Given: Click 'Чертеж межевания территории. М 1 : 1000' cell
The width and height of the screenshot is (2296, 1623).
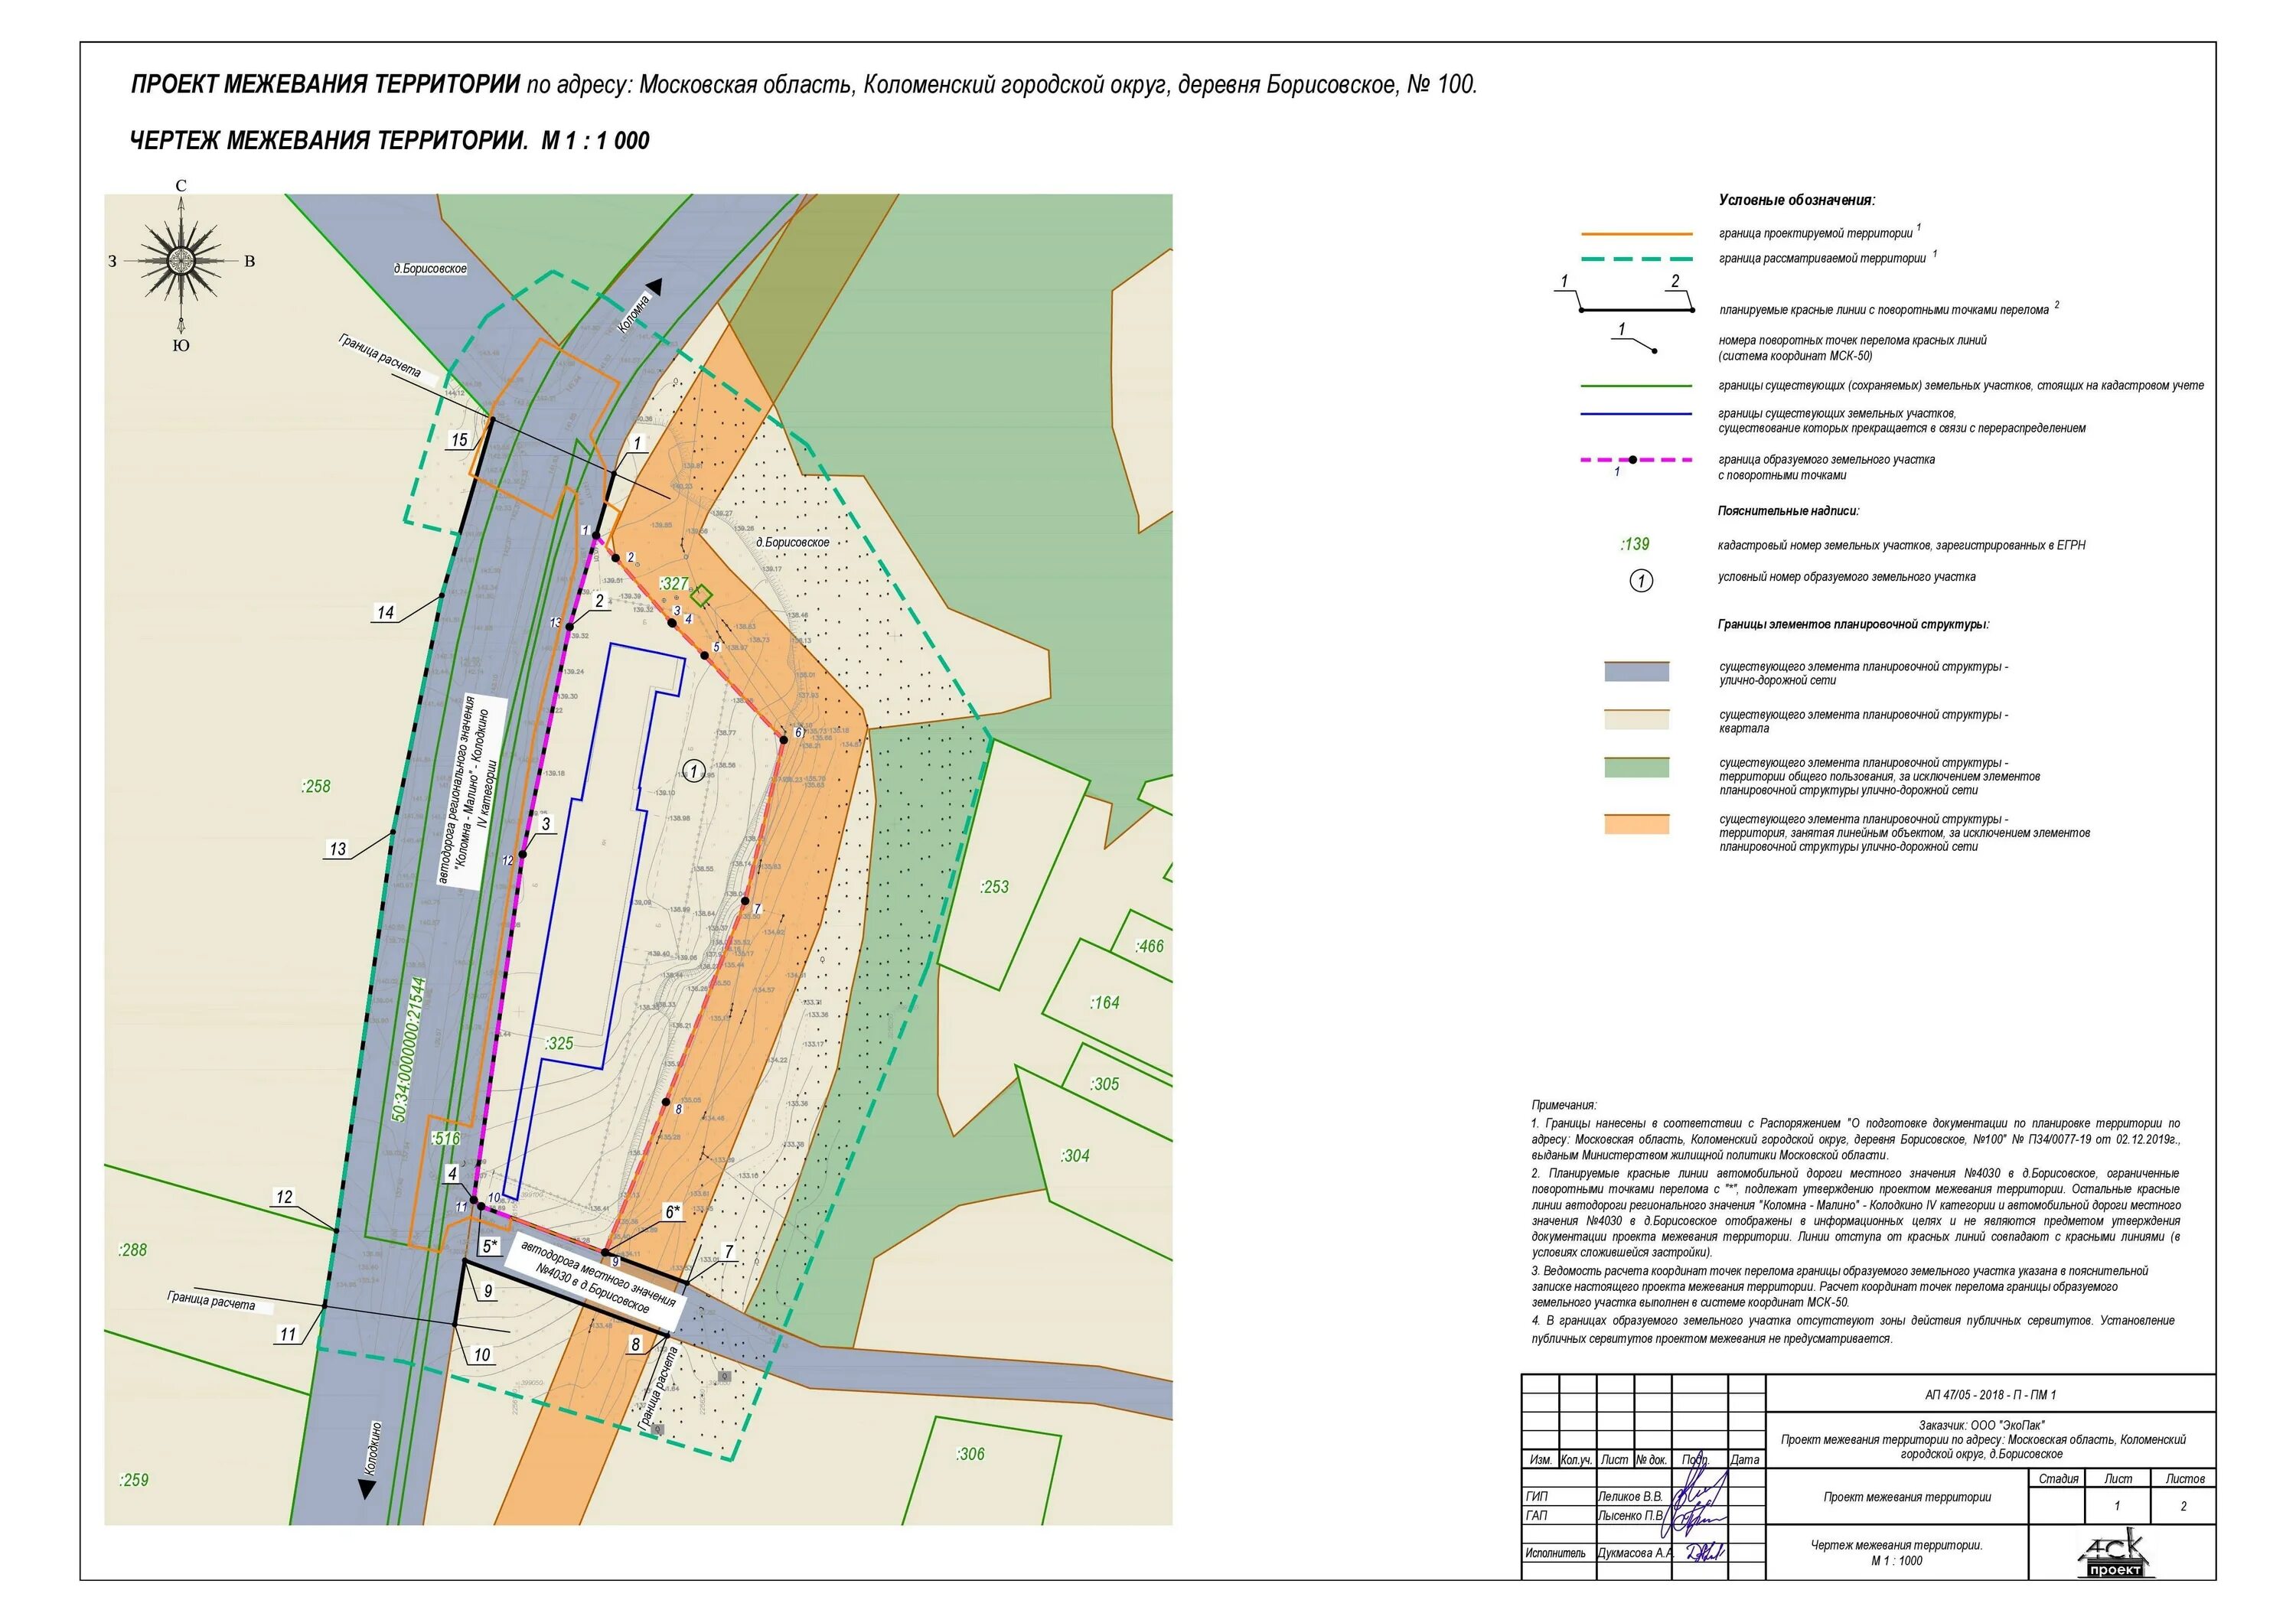Looking at the screenshot, I should (x=1898, y=1553).
